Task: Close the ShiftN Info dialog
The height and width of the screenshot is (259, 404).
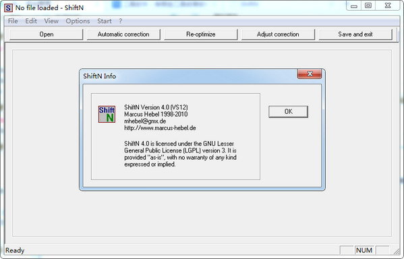Action: [310, 74]
